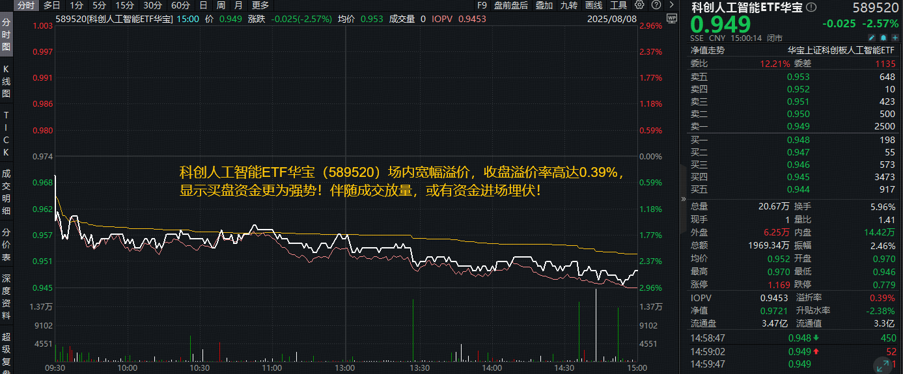Click the 14:58:47 trade tick row

coord(794,338)
